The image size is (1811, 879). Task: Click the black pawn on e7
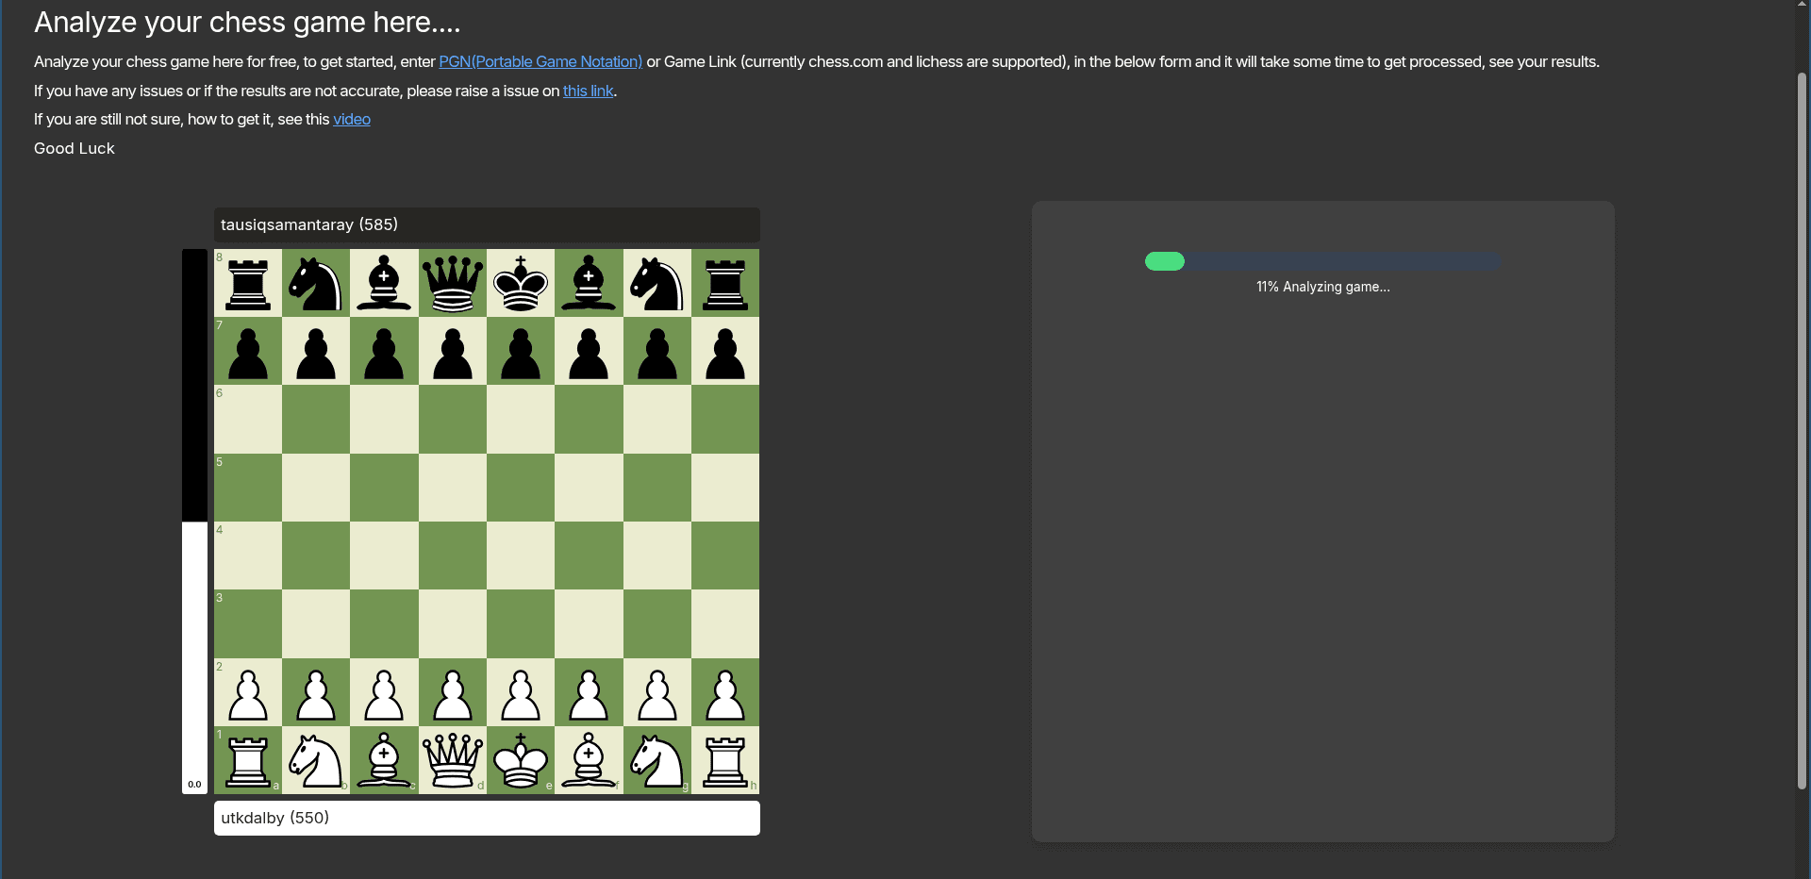(520, 352)
